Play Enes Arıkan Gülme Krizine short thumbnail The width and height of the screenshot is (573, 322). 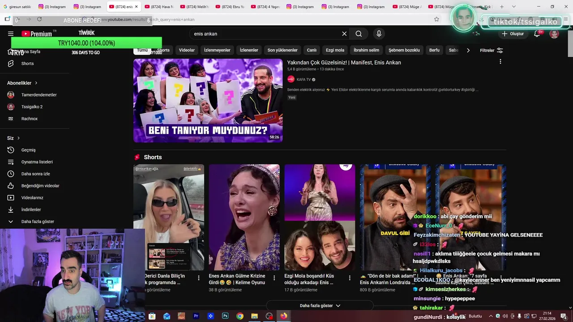click(x=244, y=217)
